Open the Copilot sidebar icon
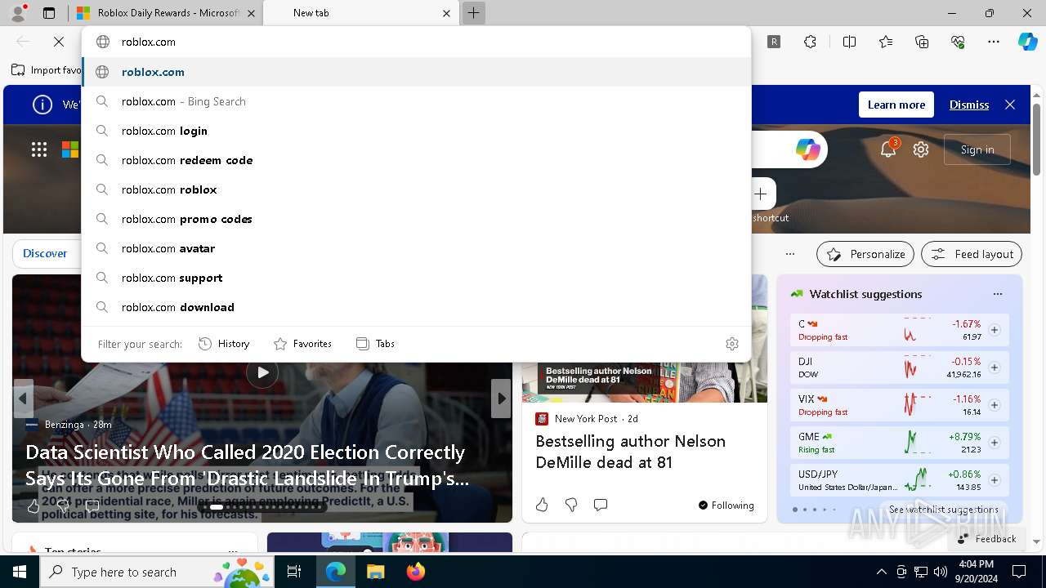The height and width of the screenshot is (588, 1046). click(1027, 42)
